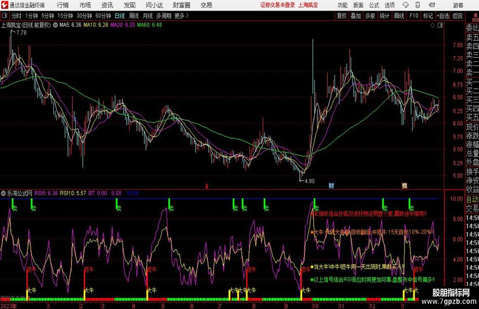Click the indicator settings gear beside 乐淘公式网
Viewport: 479px width, 309px height.
[4, 193]
